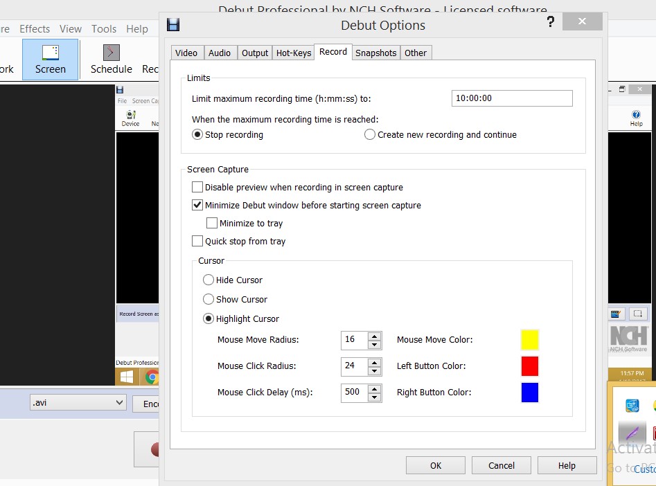This screenshot has width=656, height=486.
Task: Decrease Mouse Click Radius with down arrow
Action: pyautogui.click(x=375, y=371)
